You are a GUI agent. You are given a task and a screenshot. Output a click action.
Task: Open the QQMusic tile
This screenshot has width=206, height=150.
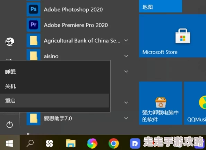click(x=195, y=103)
